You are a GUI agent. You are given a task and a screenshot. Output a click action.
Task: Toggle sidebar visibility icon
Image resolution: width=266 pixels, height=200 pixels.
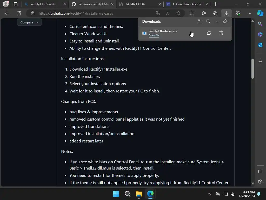[260, 171]
